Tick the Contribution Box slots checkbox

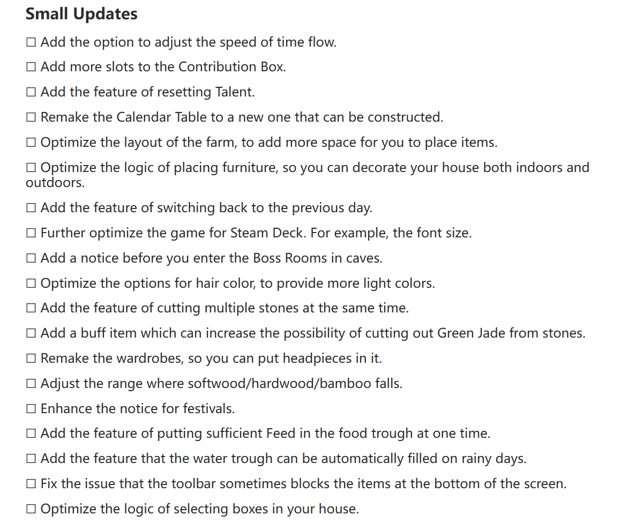coord(31,68)
